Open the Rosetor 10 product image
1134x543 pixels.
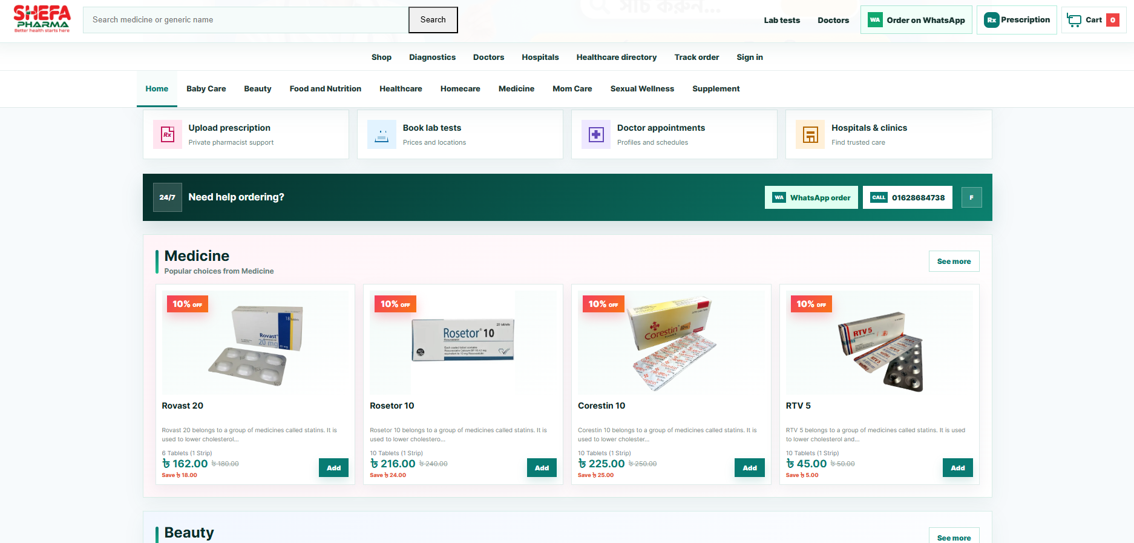click(x=464, y=343)
